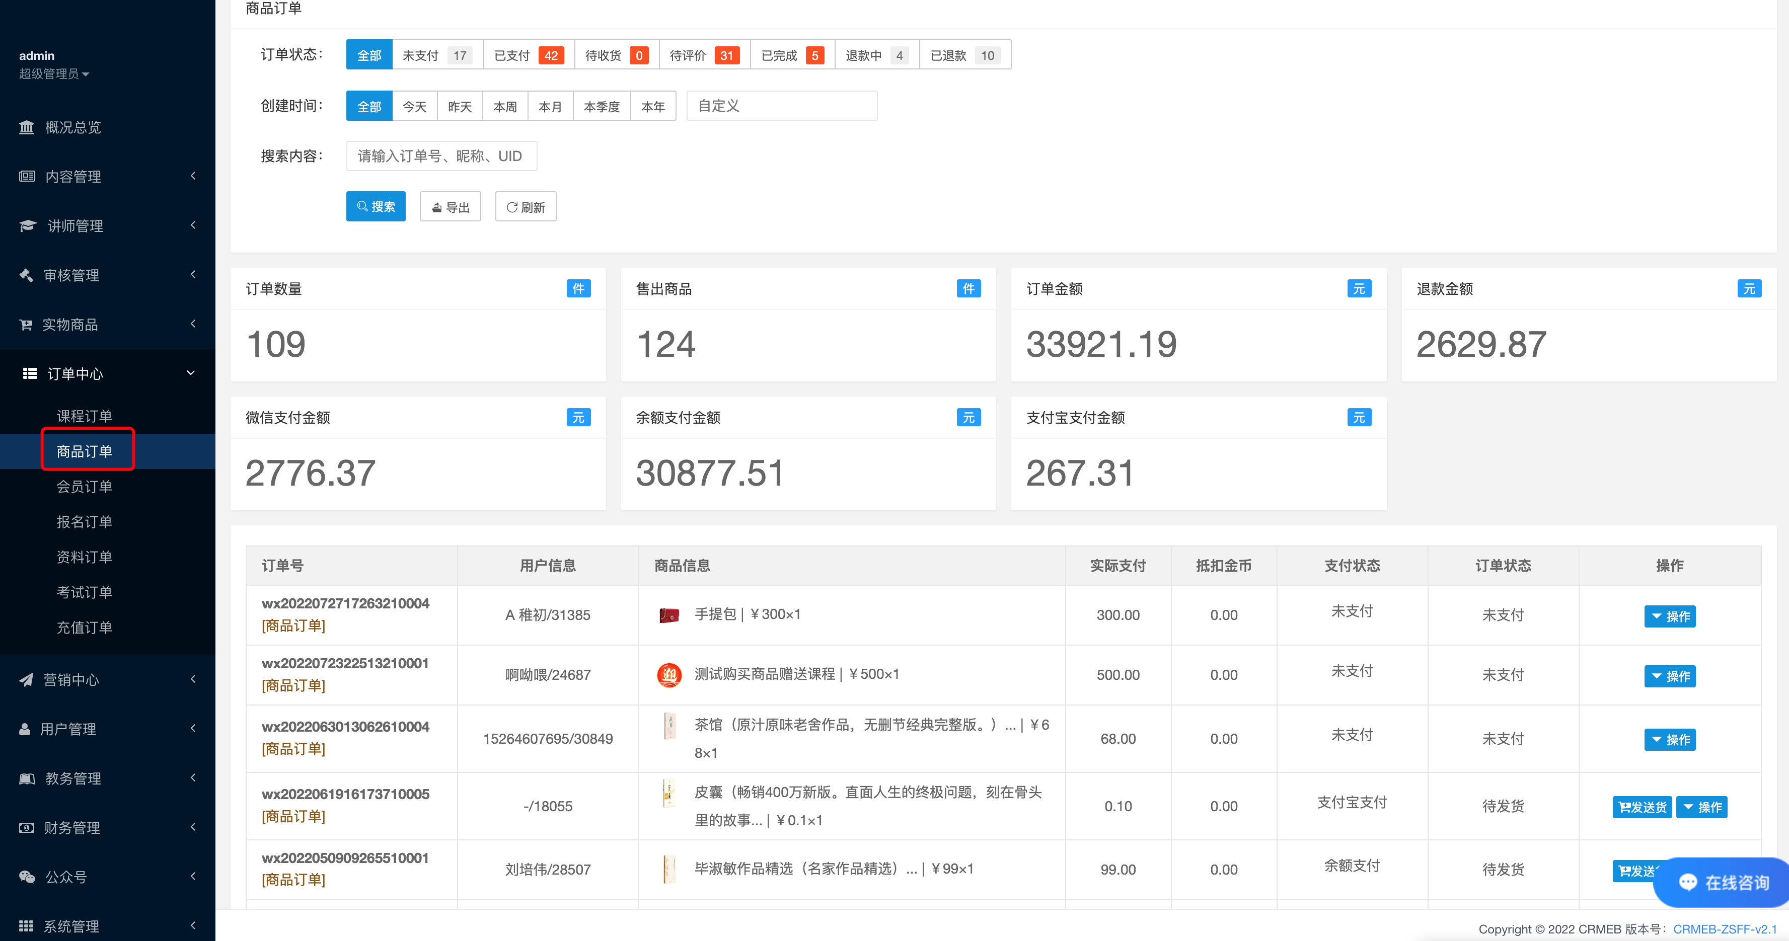The image size is (1789, 941).
Task: Select 本季度 creation time filter
Action: pyautogui.click(x=602, y=106)
